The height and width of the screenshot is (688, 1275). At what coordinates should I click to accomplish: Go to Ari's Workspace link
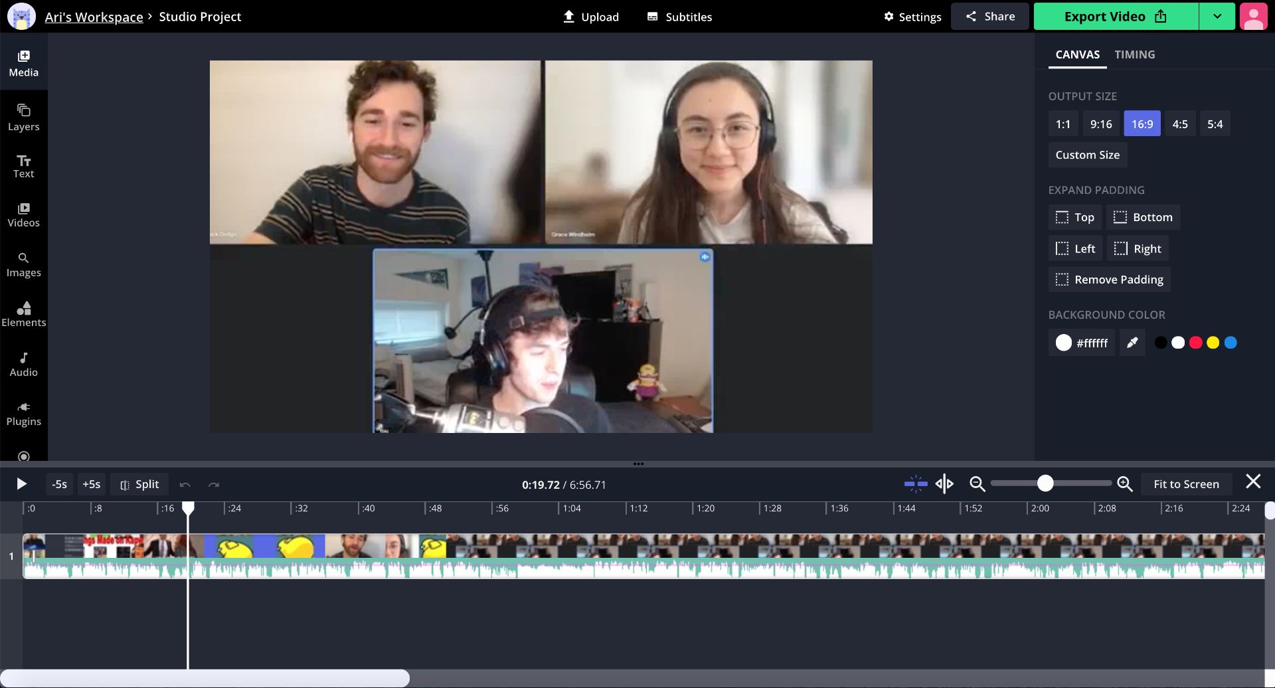pyautogui.click(x=94, y=17)
